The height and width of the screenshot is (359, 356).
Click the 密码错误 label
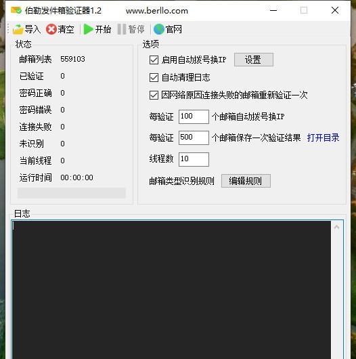click(35, 110)
